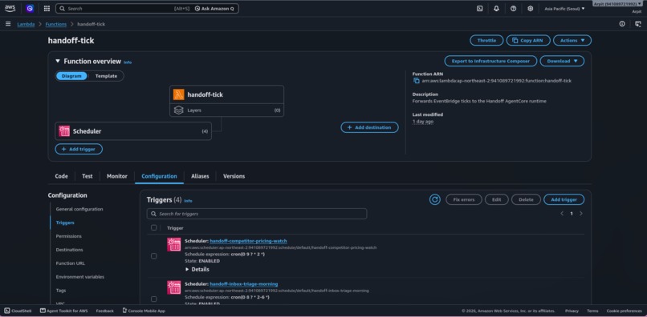Screen dimensions: 647x317
Task: Toggle the side navigation hamburger menu
Action: (8, 24)
